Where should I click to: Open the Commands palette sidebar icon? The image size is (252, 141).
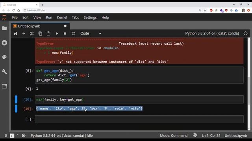[4, 57]
